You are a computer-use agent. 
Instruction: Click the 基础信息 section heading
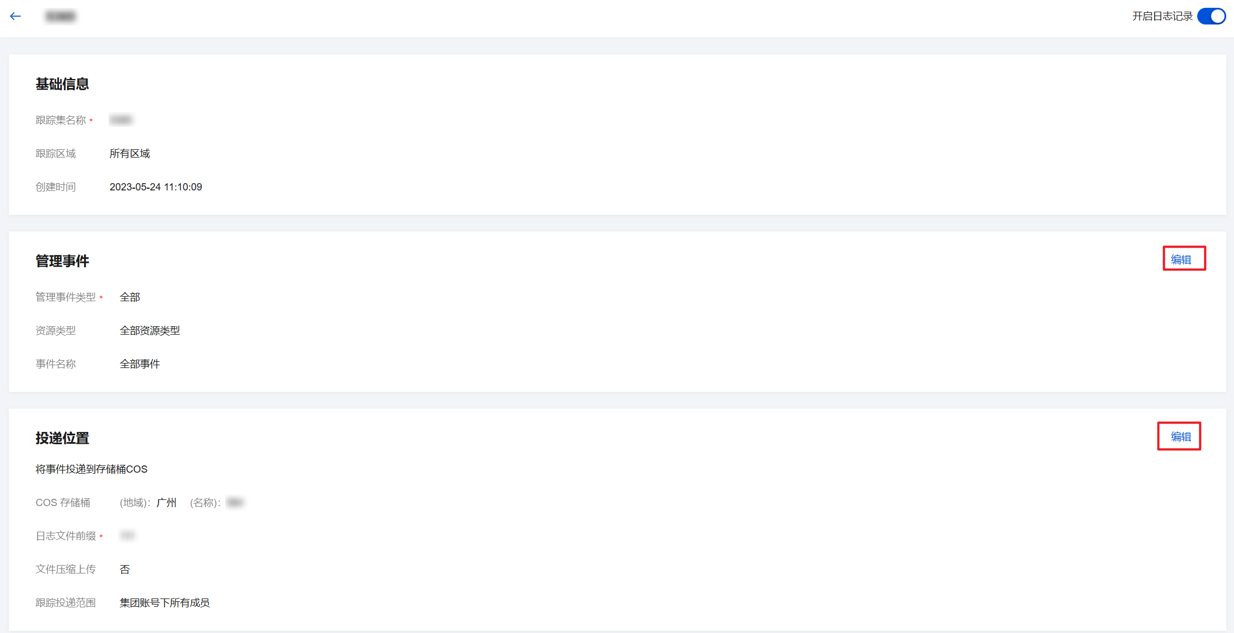pyautogui.click(x=62, y=84)
